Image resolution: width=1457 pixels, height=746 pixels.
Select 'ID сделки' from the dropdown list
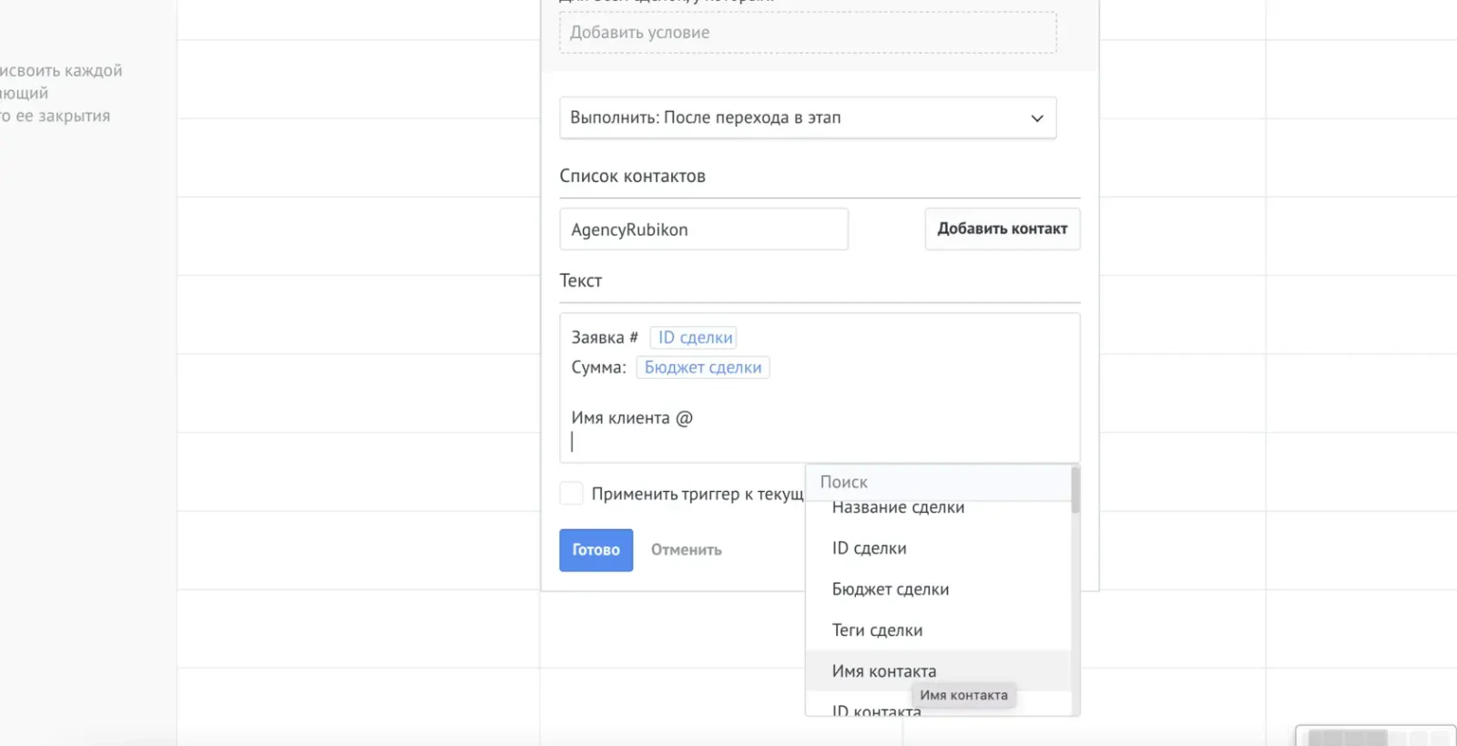[x=938, y=548]
